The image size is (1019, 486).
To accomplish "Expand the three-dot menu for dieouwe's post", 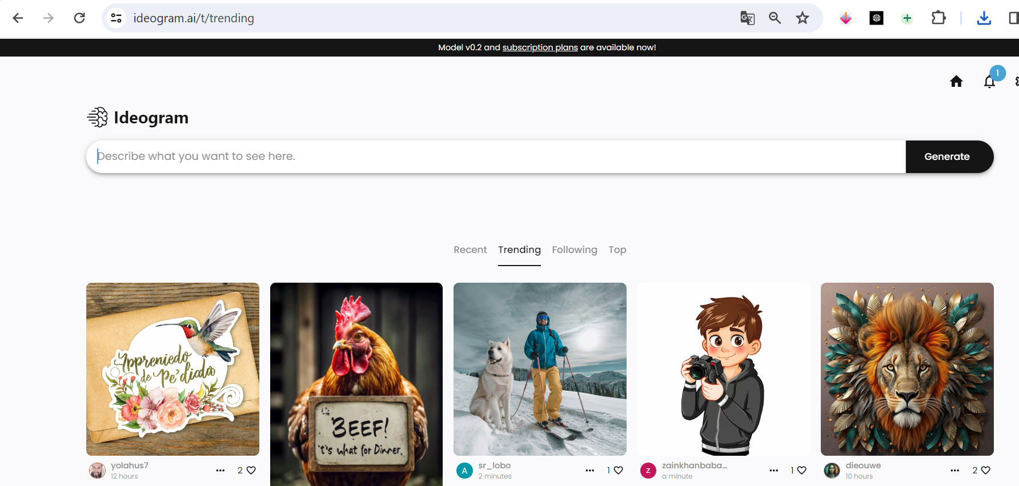I will coord(955,471).
